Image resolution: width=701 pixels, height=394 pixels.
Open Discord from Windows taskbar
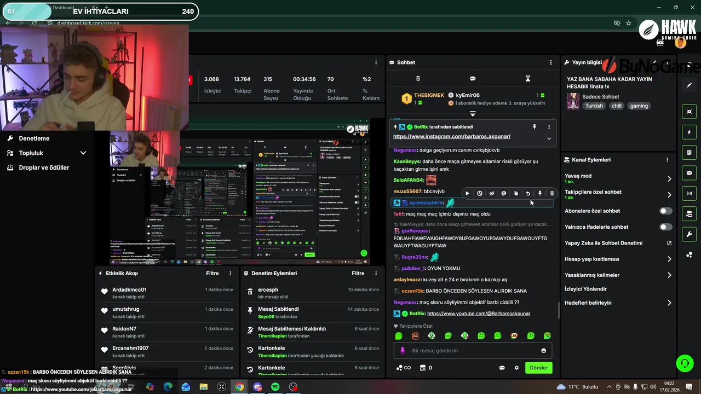tap(257, 387)
